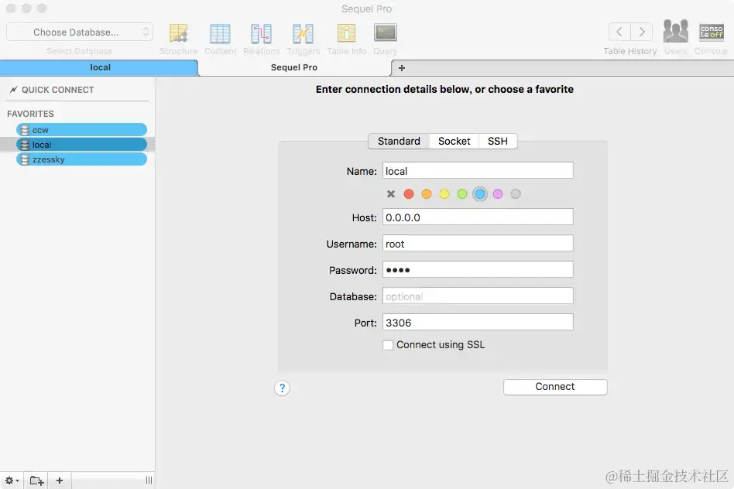The width and height of the screenshot is (734, 489).
Task: Pick the gray favorite color
Action: [x=516, y=193]
